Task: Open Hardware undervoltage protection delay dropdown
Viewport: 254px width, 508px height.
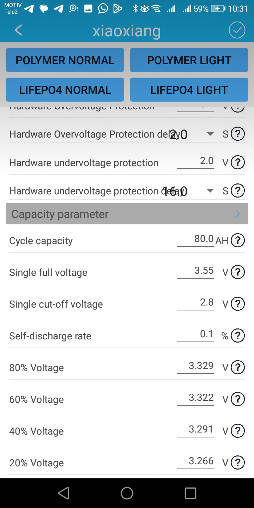Action: (210, 191)
